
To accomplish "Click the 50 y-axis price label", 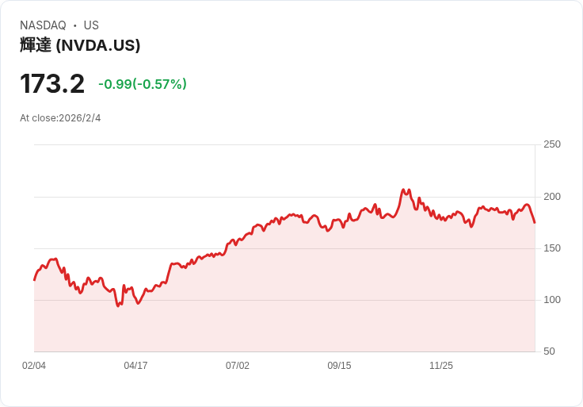I will click(549, 351).
